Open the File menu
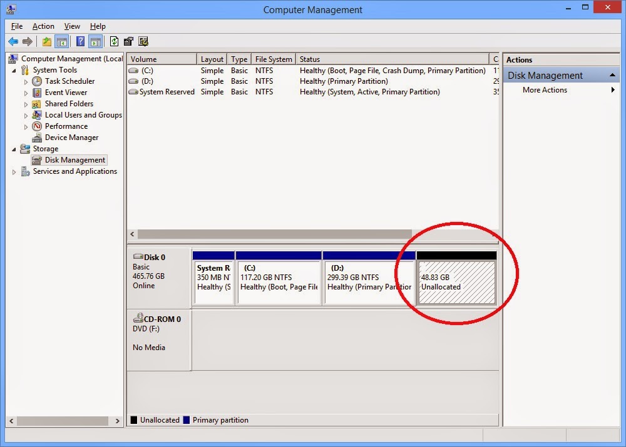This screenshot has width=626, height=447. pos(17,26)
